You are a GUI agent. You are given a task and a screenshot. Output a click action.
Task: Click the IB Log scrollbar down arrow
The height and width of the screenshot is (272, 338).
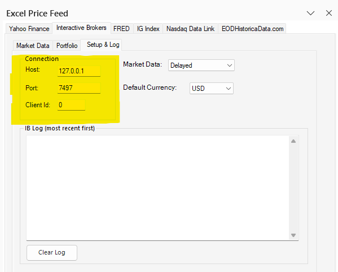tap(293, 235)
